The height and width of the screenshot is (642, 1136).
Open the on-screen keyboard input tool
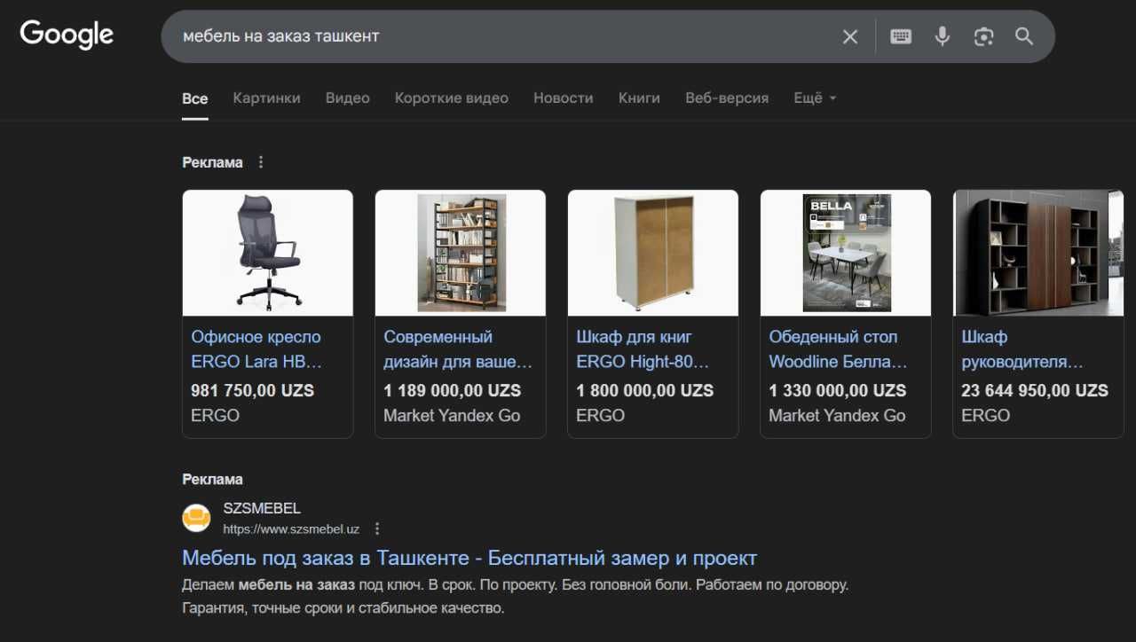tap(901, 36)
